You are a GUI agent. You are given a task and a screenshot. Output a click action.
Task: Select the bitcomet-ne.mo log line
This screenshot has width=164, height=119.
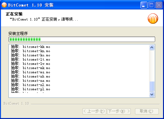(31, 81)
